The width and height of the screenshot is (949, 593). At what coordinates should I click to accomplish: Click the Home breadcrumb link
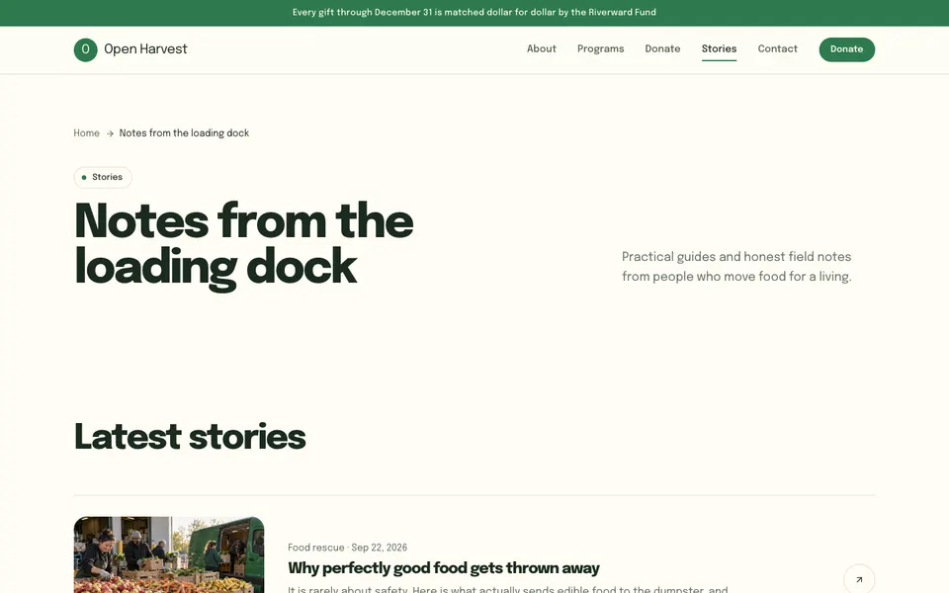[87, 133]
